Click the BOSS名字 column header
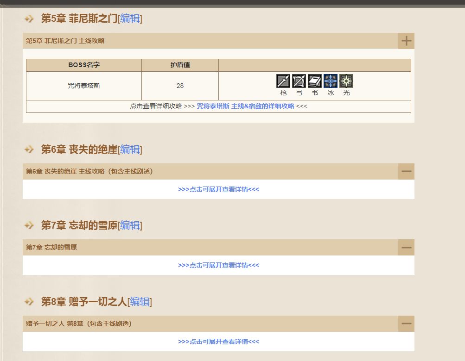465x361 pixels. coord(84,65)
